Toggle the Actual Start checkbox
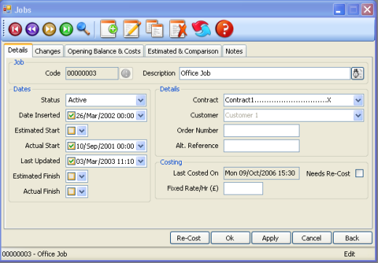Screen dimensions: 378x263 point(71,146)
